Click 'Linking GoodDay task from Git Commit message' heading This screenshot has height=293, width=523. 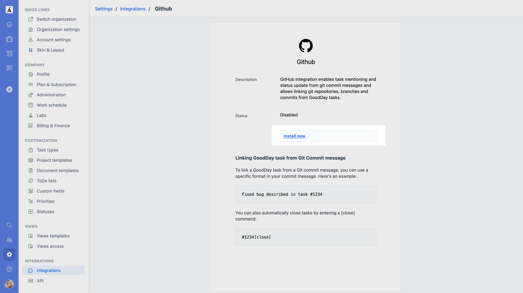tap(290, 158)
